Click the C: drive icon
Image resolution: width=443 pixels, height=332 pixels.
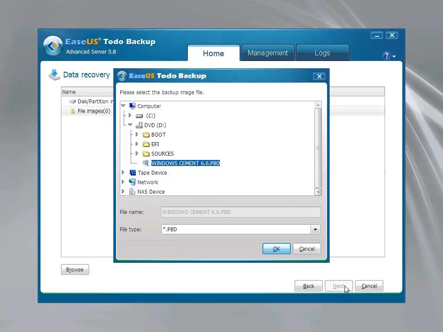(x=139, y=116)
